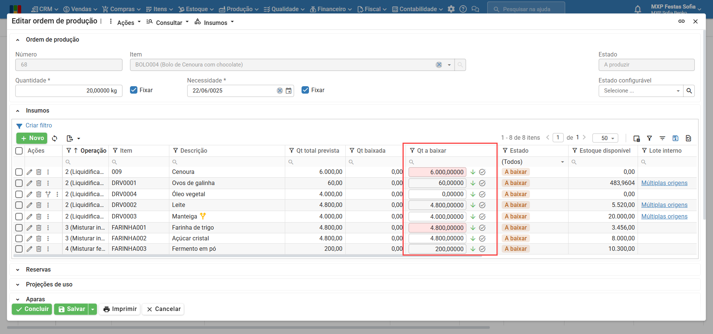Click the refresh icon beside Novo button
This screenshot has height=334, width=713.
pyautogui.click(x=55, y=139)
